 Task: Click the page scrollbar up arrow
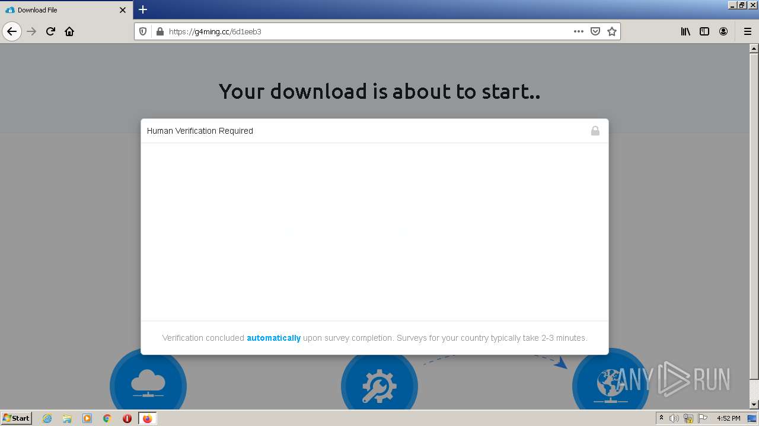coord(754,49)
